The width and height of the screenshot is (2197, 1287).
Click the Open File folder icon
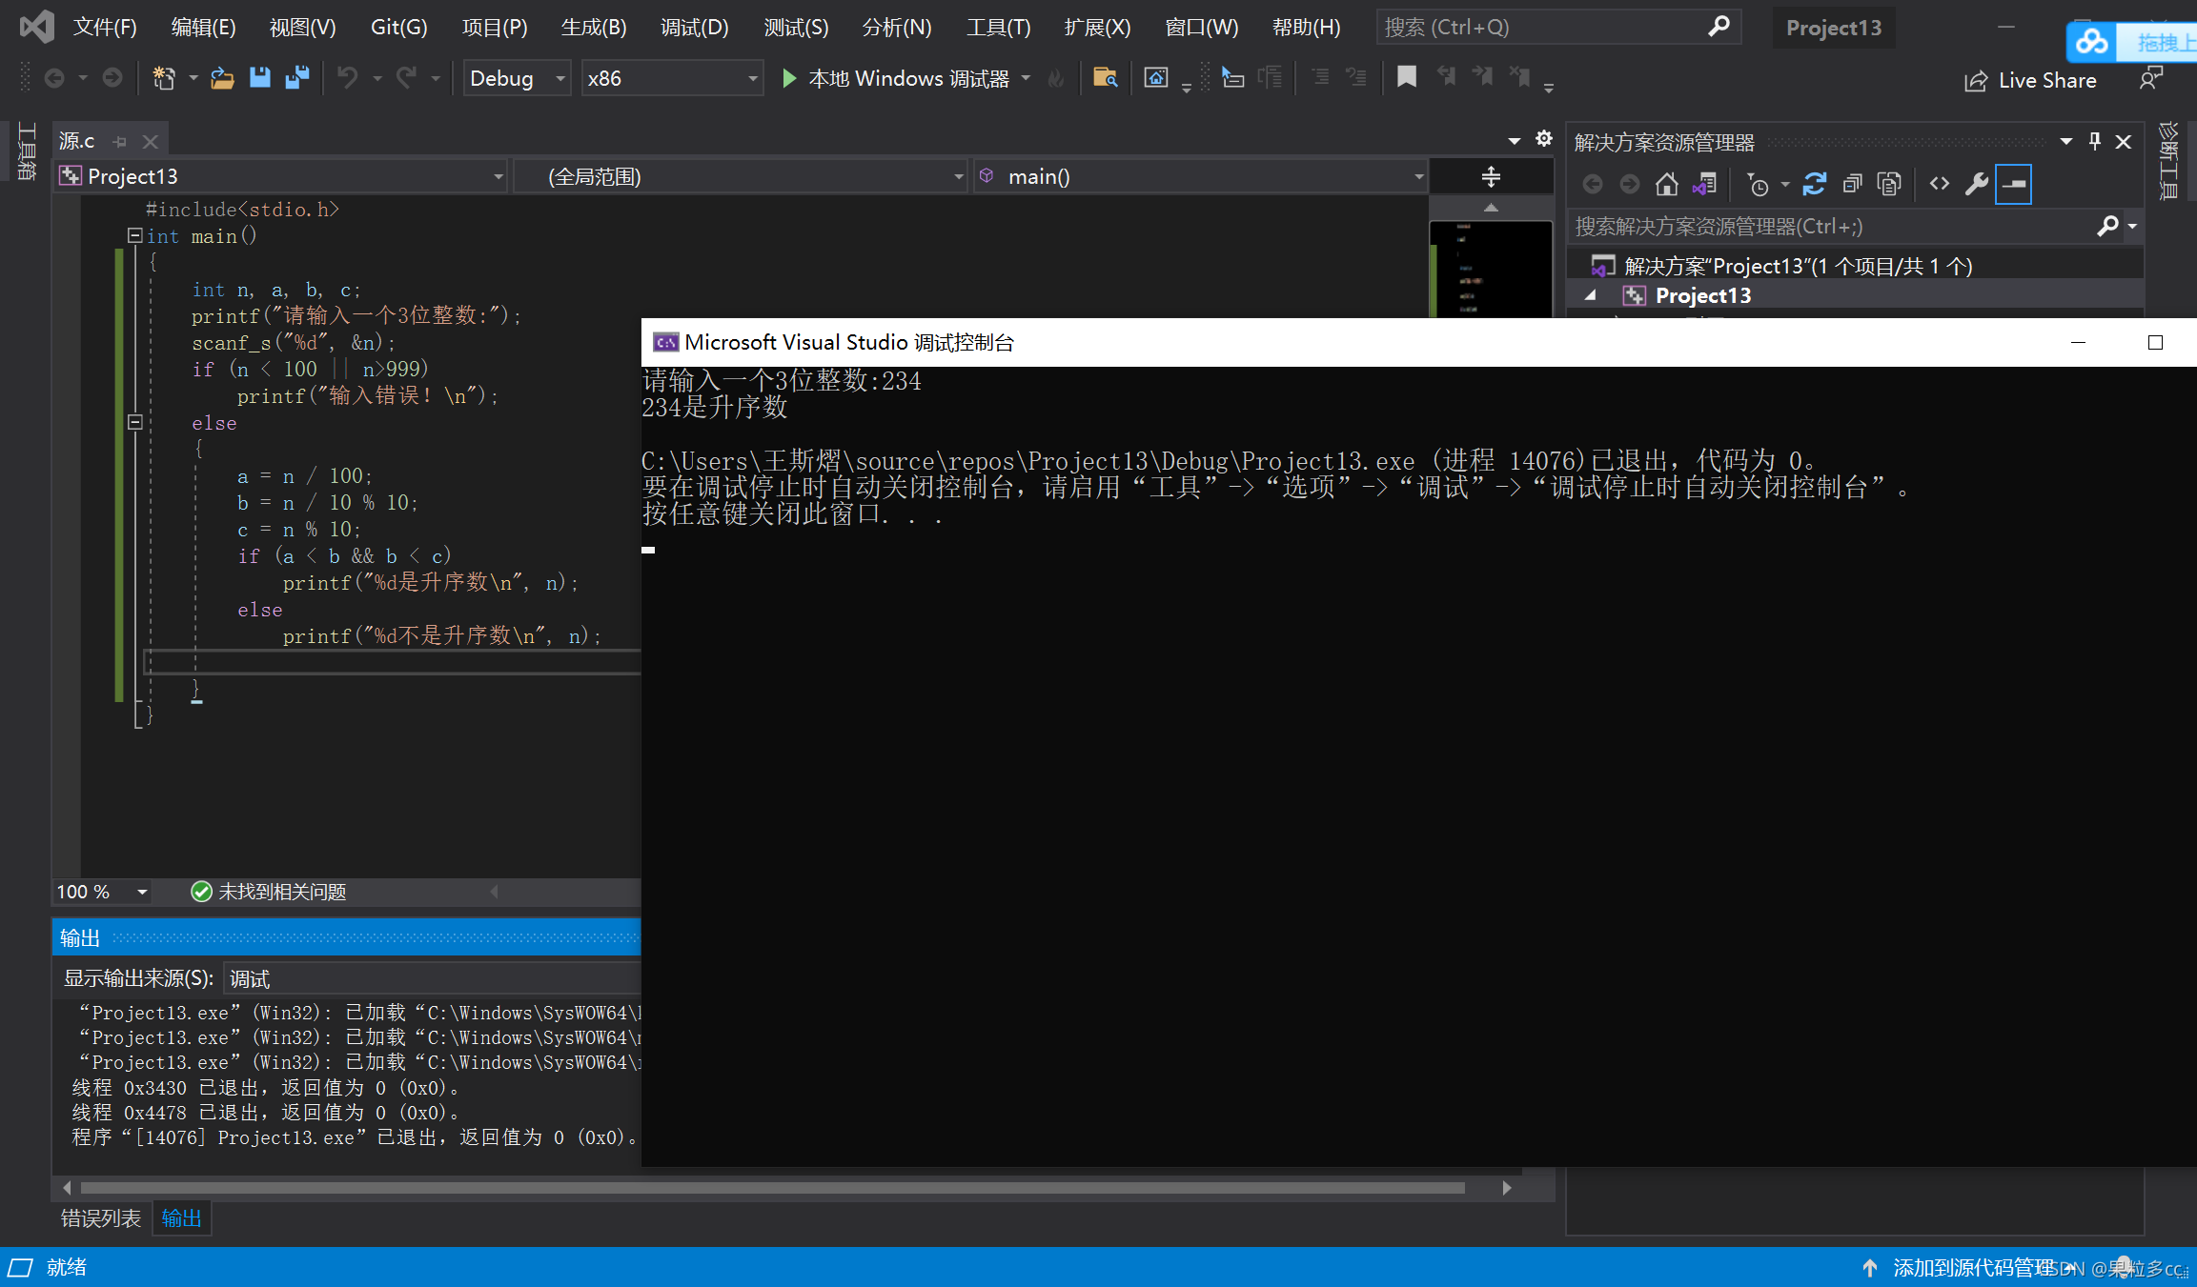(222, 78)
